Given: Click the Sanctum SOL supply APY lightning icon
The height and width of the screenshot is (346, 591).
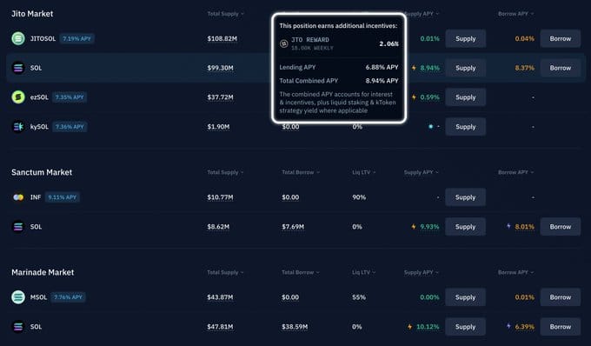Looking at the screenshot, I should (x=414, y=227).
